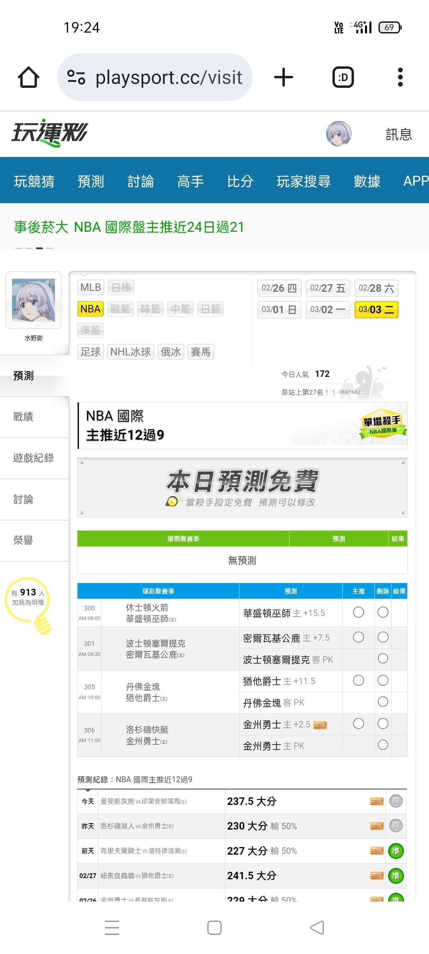
Task: Choose date 02/27 五
Action: coord(328,288)
